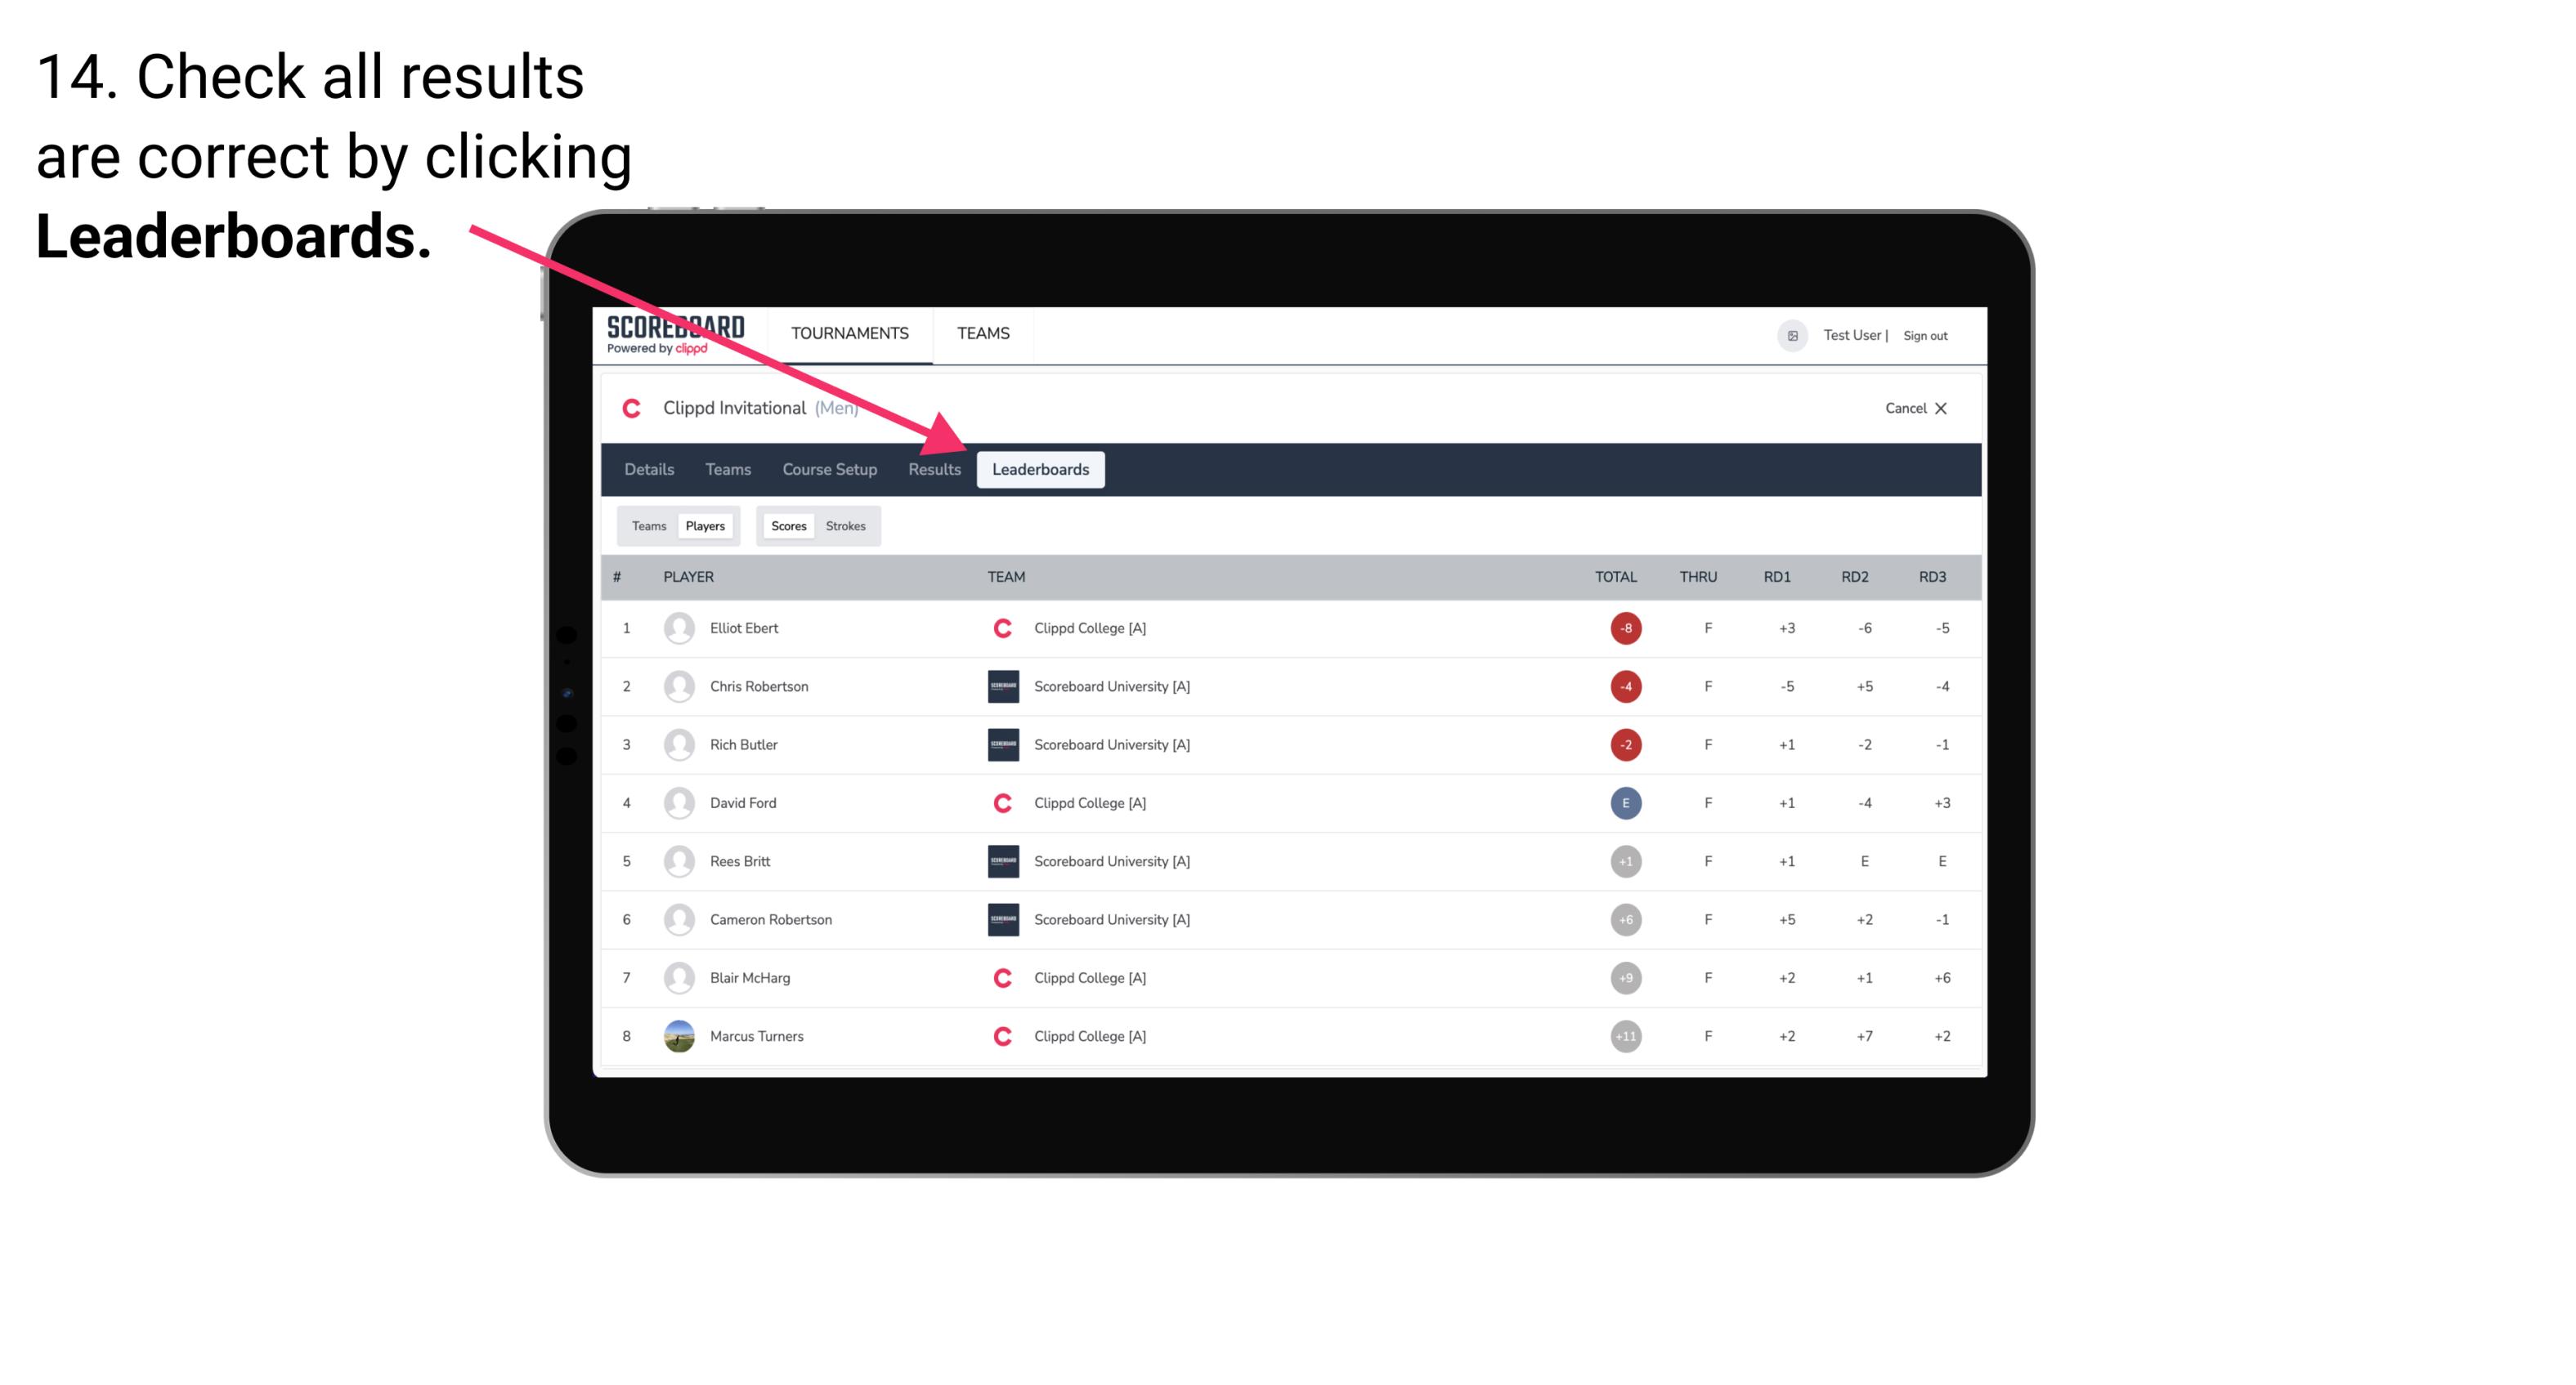Select the Teams filter toggle button
This screenshot has height=1385, width=2576.
tap(647, 525)
